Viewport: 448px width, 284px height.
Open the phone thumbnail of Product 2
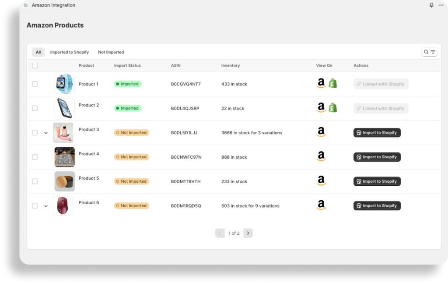65,108
